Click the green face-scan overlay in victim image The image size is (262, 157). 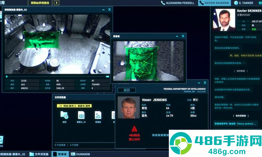tap(141, 63)
